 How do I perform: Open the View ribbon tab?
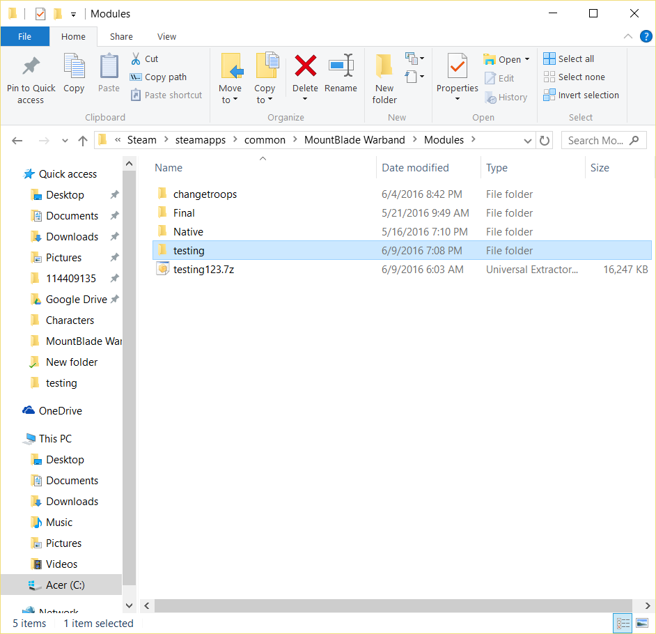point(166,37)
